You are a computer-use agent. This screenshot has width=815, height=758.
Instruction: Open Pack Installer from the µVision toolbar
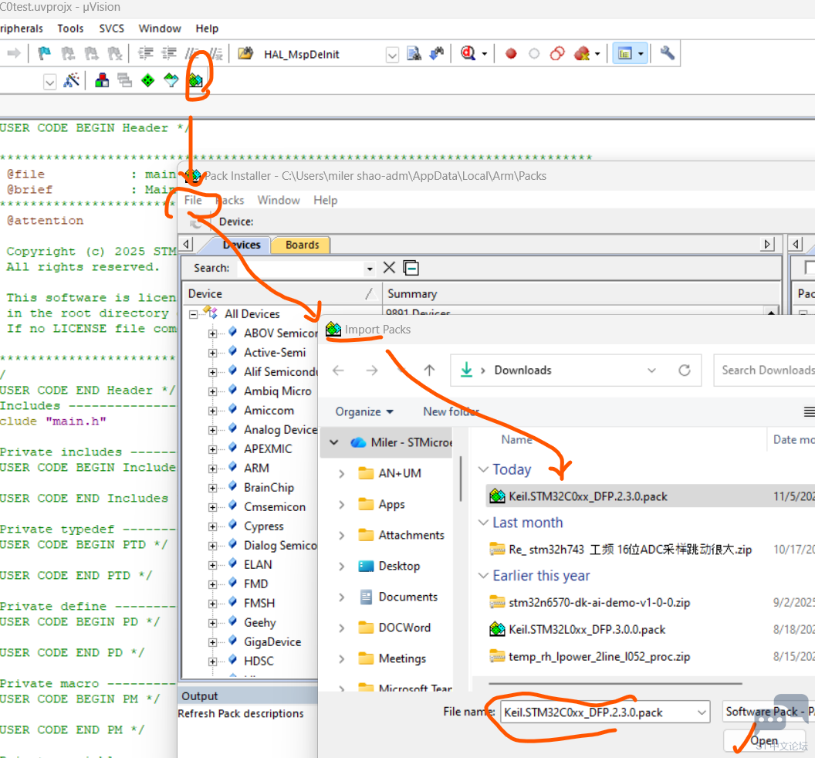click(195, 80)
